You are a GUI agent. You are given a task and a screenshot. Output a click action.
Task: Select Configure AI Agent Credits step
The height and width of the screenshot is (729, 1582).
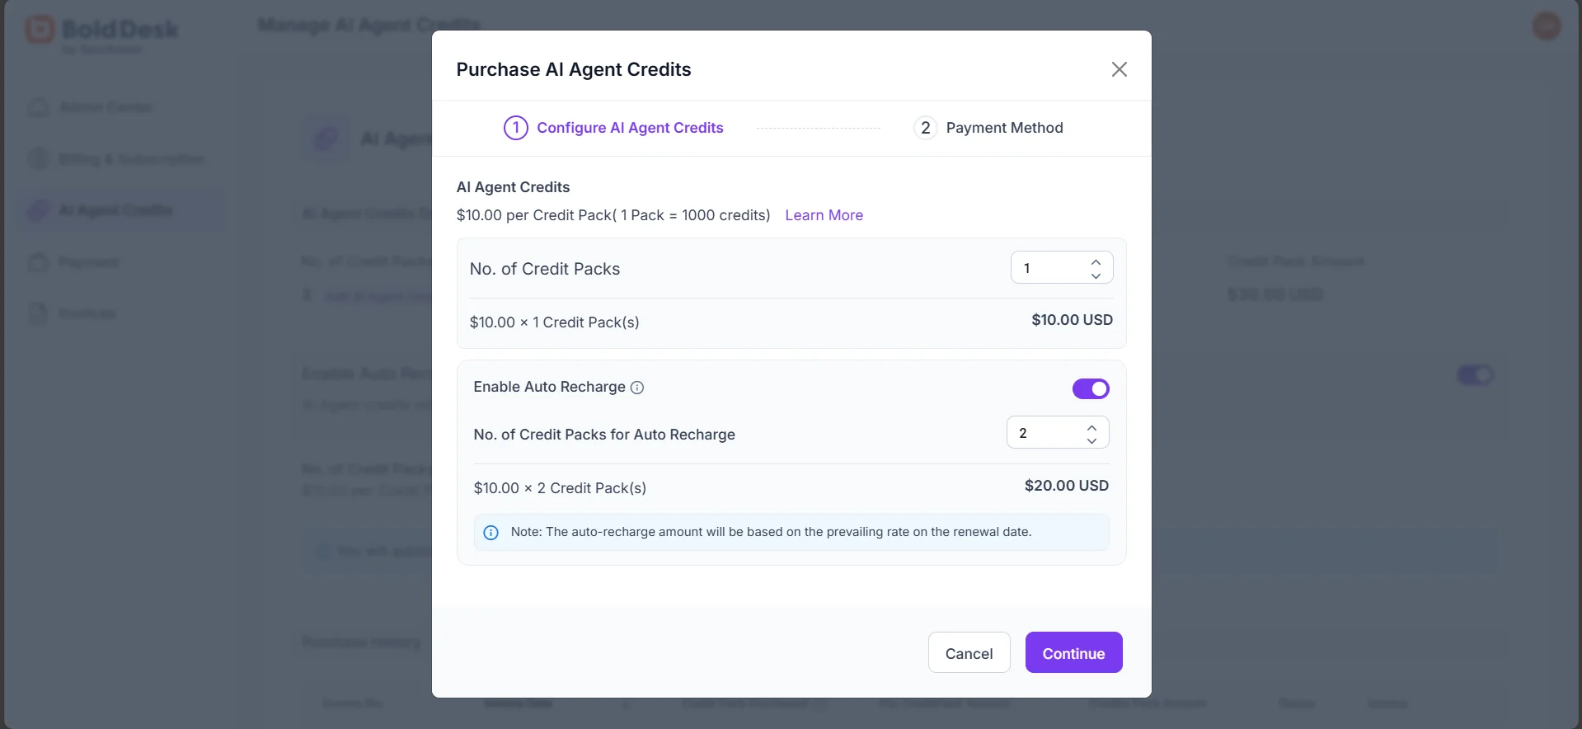pos(630,128)
